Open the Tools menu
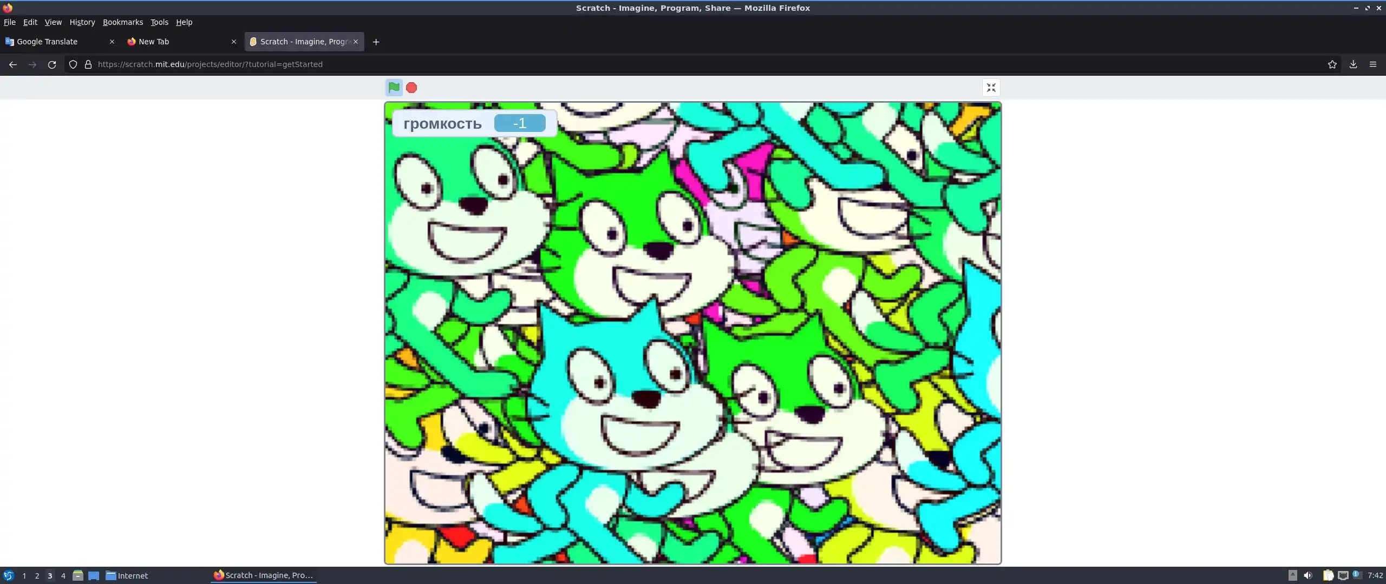This screenshot has height=584, width=1386. [x=159, y=22]
